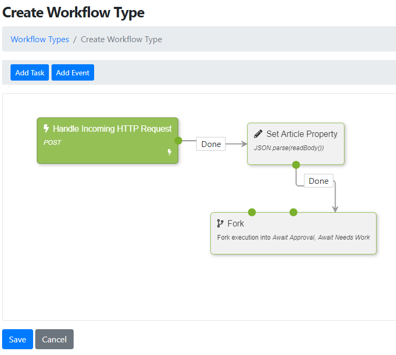Screen dimensions: 396x355
Task: Click the green output dot on HTTP Request node
Action: (178, 141)
